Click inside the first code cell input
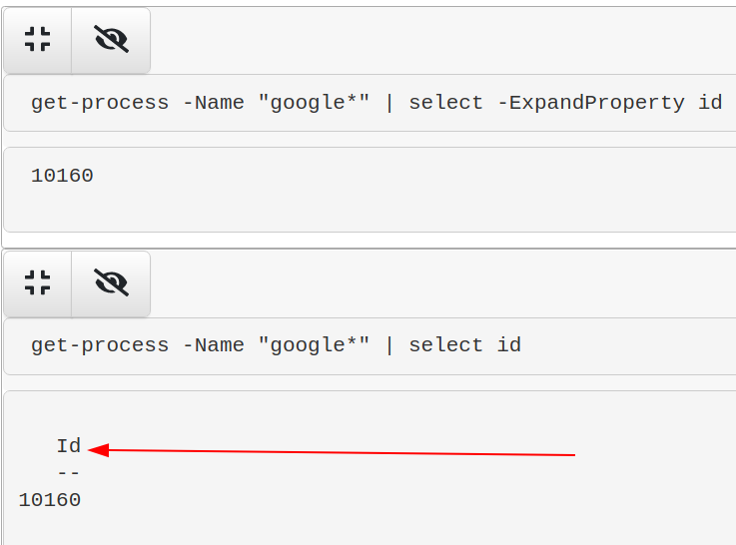 point(369,103)
